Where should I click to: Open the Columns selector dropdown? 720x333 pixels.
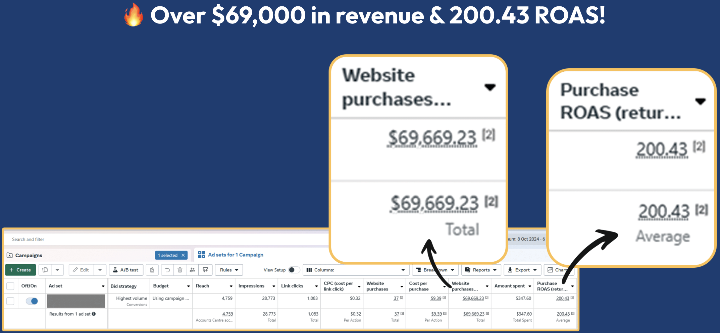click(x=356, y=270)
